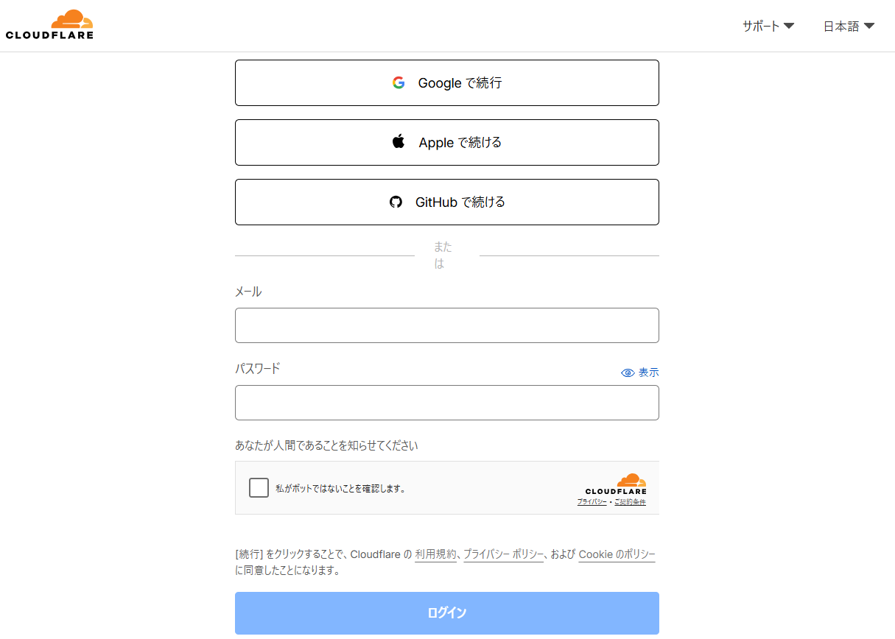Check the 私がボットではない verification checkbox
Screen dimensions: 895x639
tap(259, 487)
